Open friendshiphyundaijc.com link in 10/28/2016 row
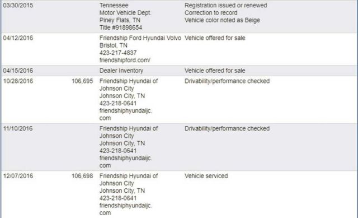358x218 pixels. tap(125, 114)
